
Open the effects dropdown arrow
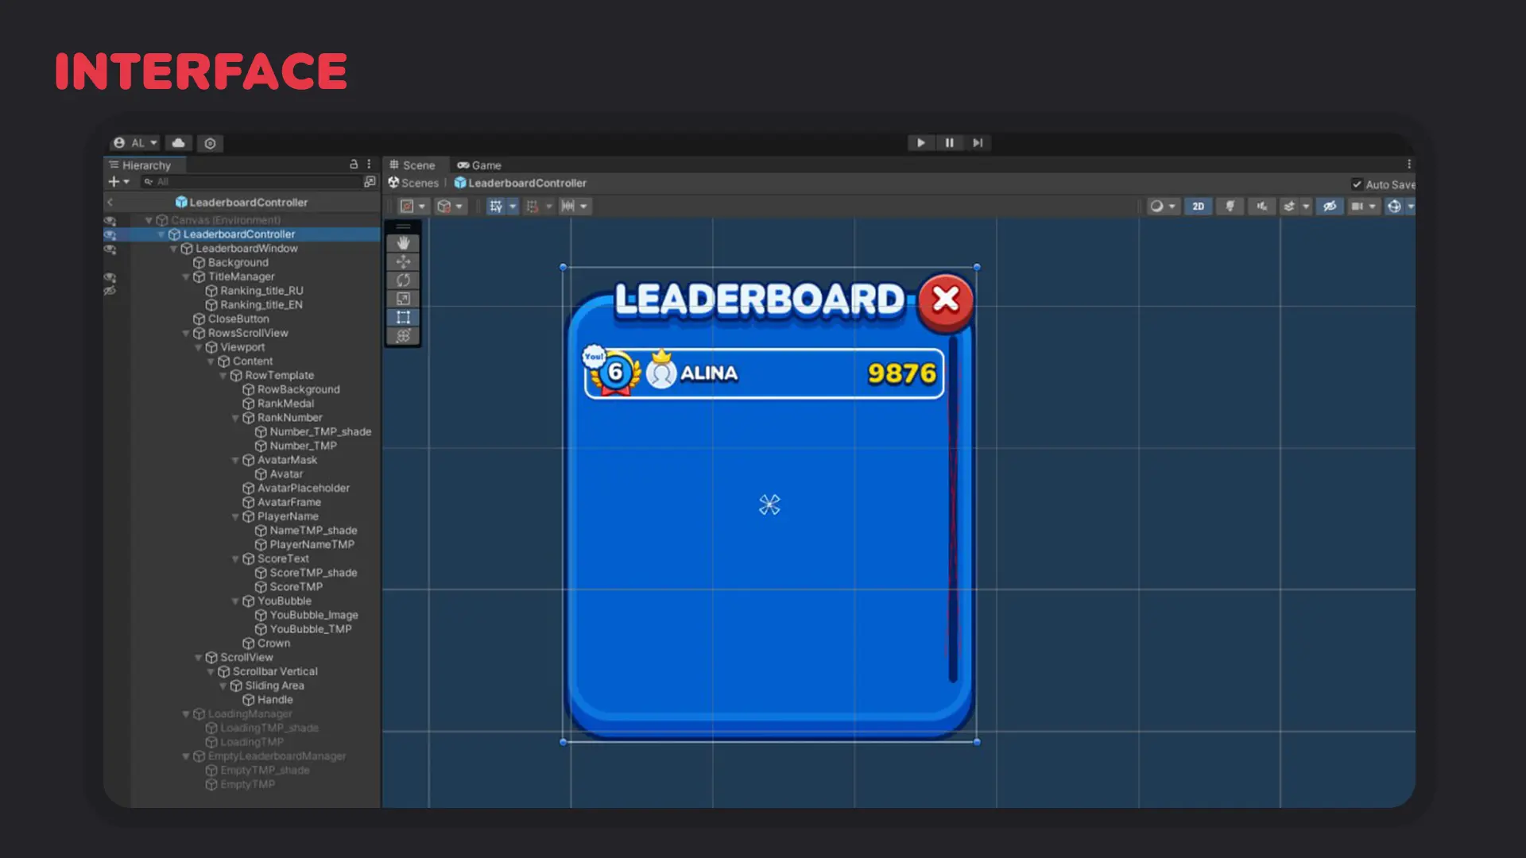pyautogui.click(x=1306, y=207)
